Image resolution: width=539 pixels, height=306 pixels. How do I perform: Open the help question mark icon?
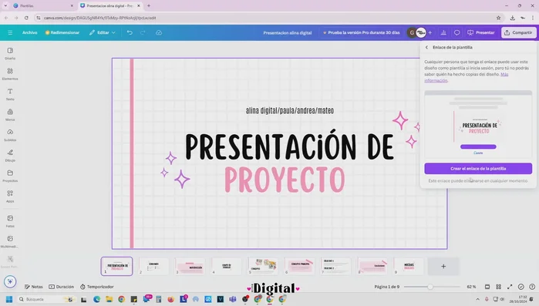point(532,287)
